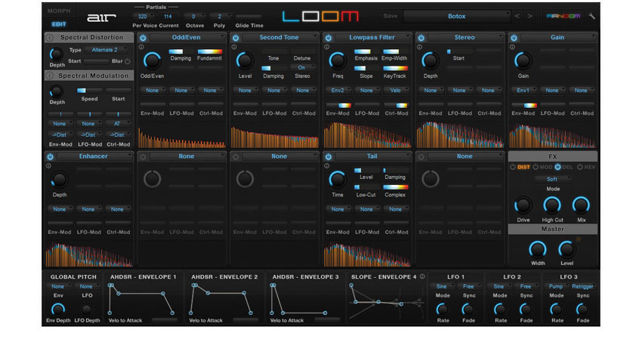Viewport: 642px width, 361px height.
Task: Click the Save preset button
Action: (390, 17)
